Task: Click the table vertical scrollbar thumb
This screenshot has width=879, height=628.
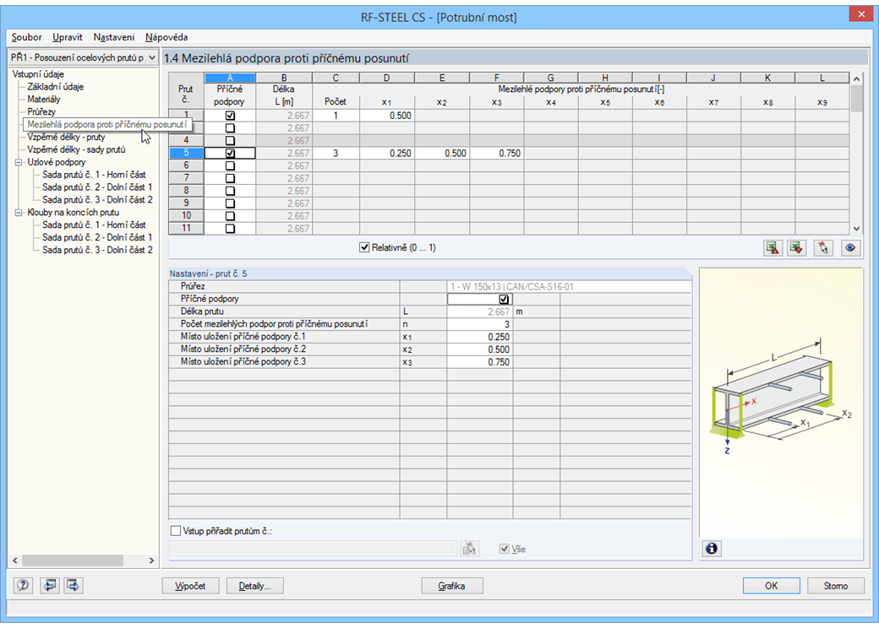Action: click(x=856, y=99)
